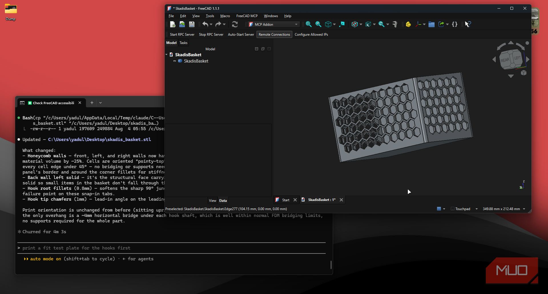This screenshot has height=294, width=548.
Task: Click the blue status bar color indicator
Action: [439, 209]
